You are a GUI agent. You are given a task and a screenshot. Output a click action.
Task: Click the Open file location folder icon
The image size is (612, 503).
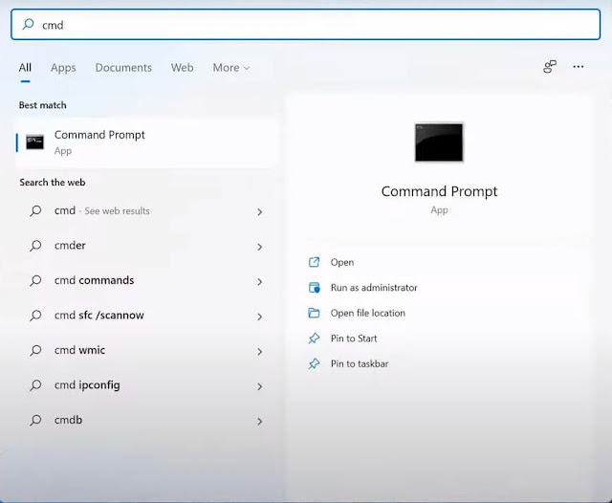[x=314, y=313]
